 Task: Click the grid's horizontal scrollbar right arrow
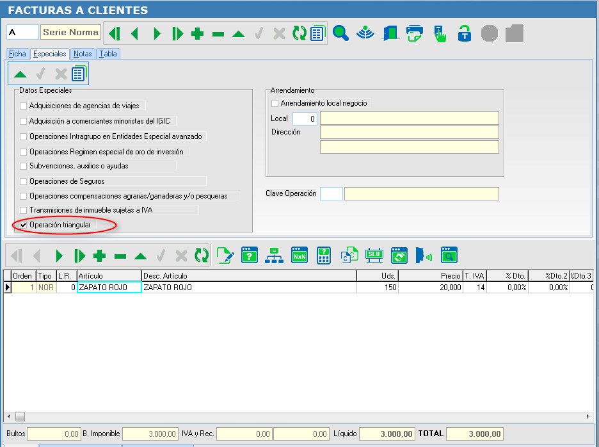point(588,416)
